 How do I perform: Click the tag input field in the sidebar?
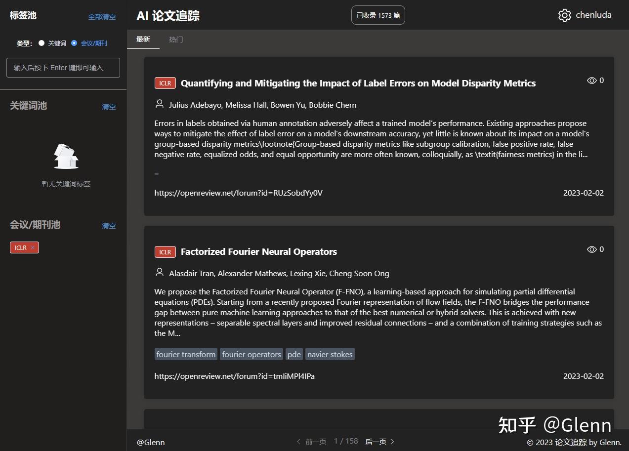click(63, 67)
